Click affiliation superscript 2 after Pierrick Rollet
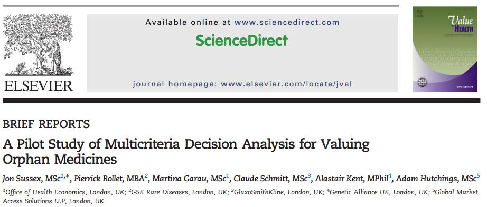Image resolution: width=487 pixels, height=207 pixels. (146, 176)
